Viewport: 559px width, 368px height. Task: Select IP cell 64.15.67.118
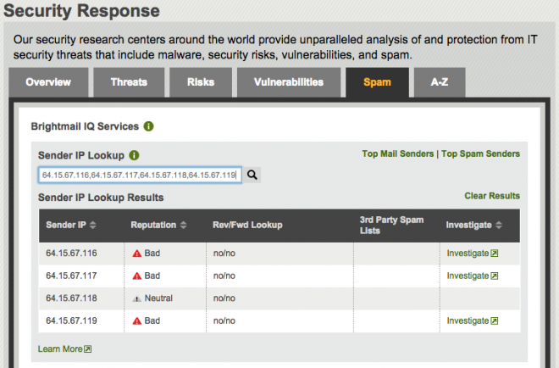pos(71,298)
